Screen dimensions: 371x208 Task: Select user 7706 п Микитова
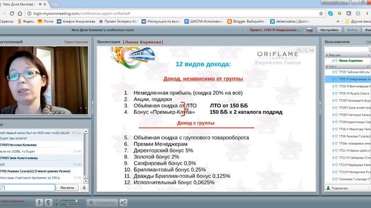(x=348, y=129)
